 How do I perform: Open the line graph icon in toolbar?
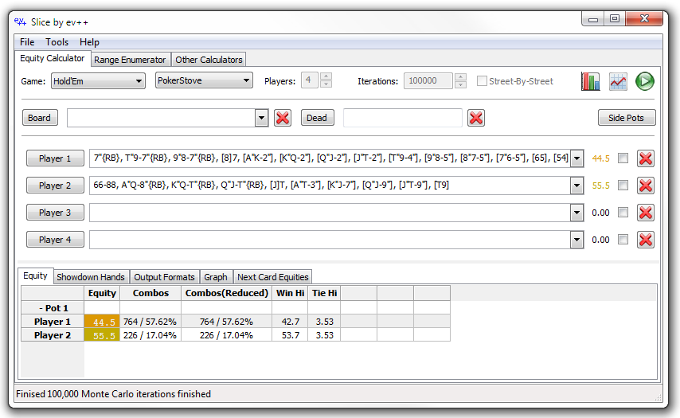(x=618, y=81)
